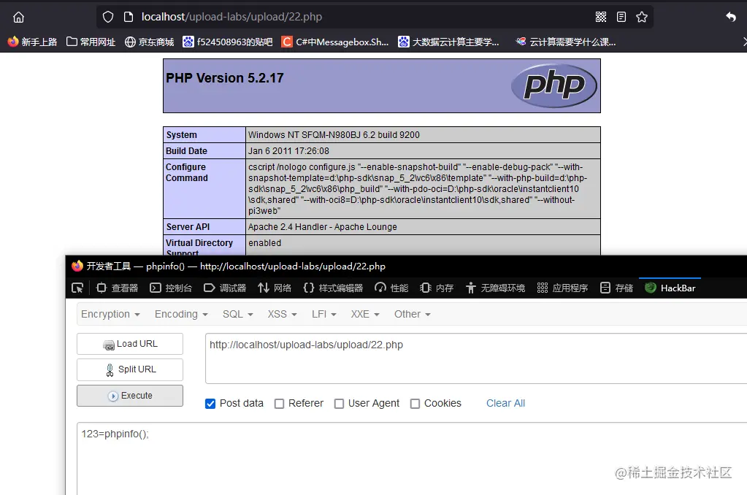The width and height of the screenshot is (747, 495).
Task: Click the browser address bar URL
Action: coord(231,17)
